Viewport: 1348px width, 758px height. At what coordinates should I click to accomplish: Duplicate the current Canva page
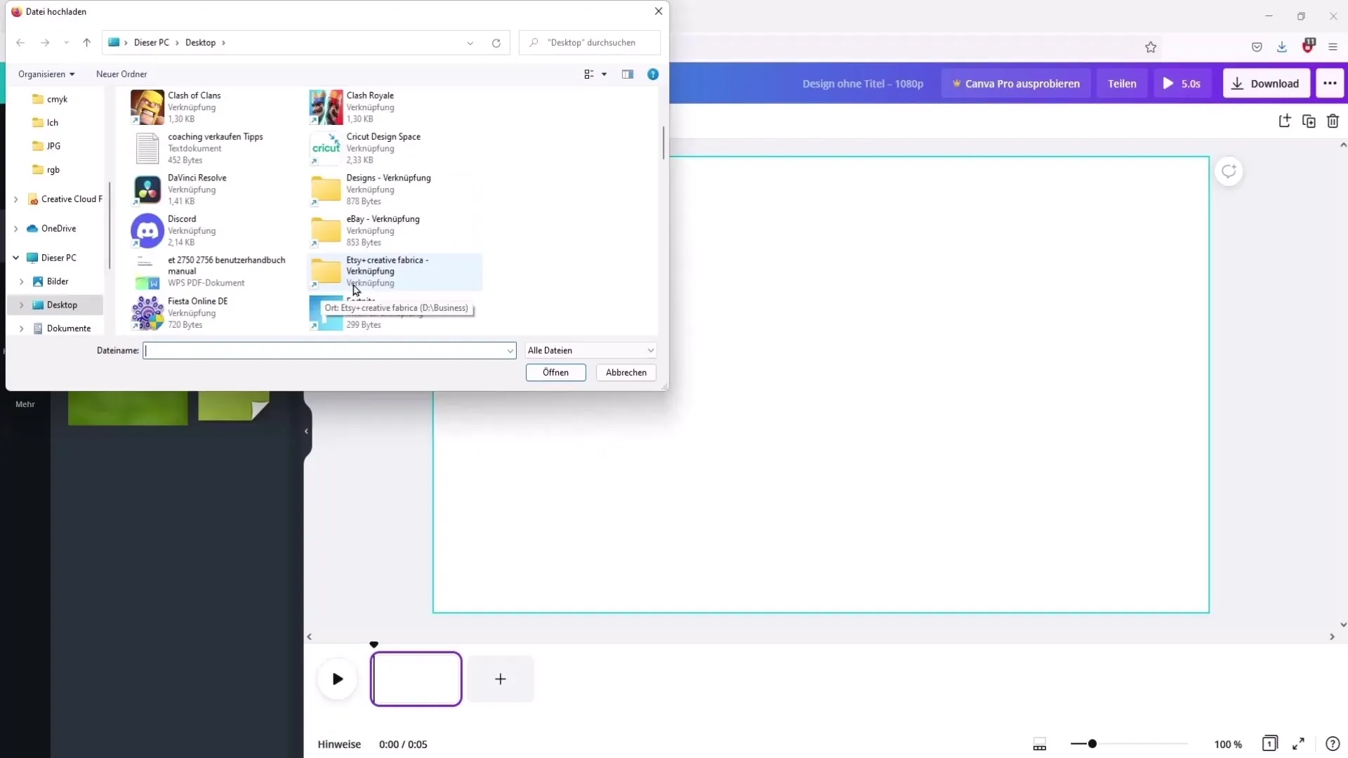[x=1309, y=121]
